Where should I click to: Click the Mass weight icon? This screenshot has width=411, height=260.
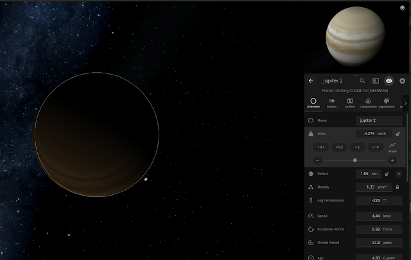pyautogui.click(x=311, y=134)
